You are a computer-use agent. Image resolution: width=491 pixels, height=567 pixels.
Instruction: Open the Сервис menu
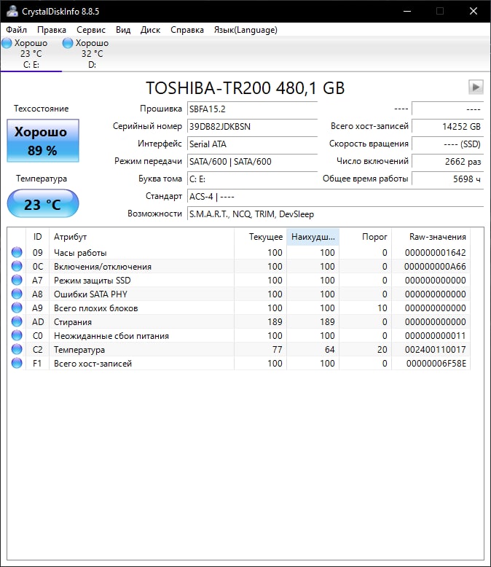(91, 30)
